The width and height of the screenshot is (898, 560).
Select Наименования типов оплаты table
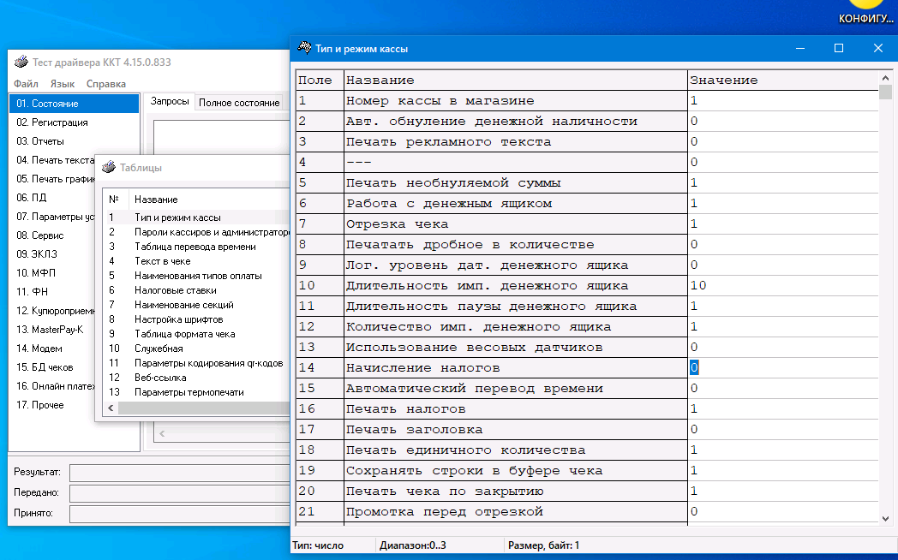click(x=196, y=276)
